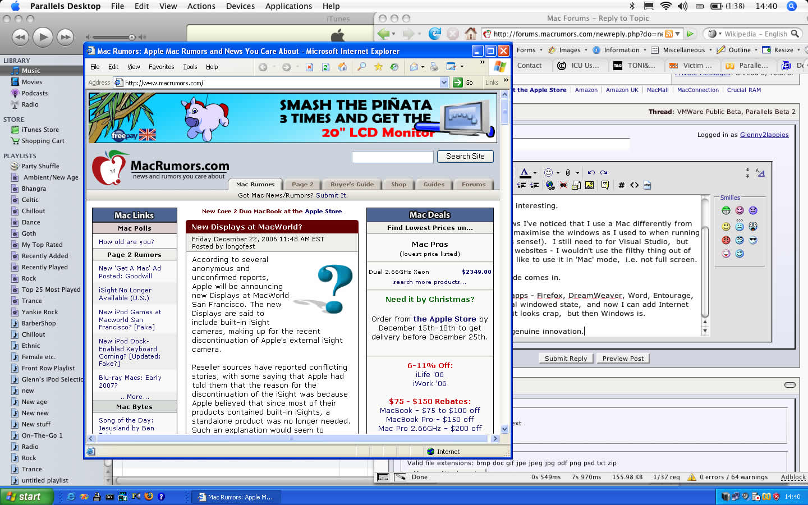Open History icon in IE toolbar

tap(394, 67)
